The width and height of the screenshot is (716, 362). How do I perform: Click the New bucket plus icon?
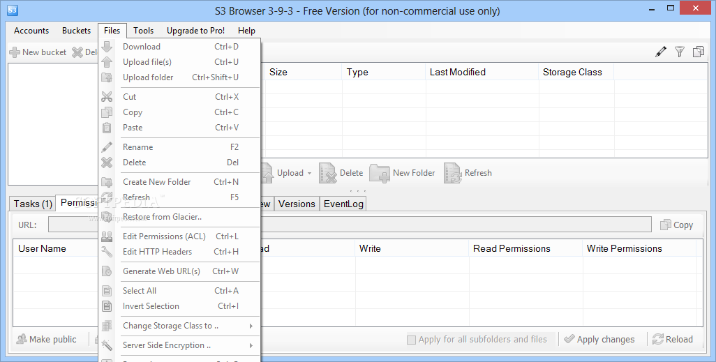pos(15,52)
